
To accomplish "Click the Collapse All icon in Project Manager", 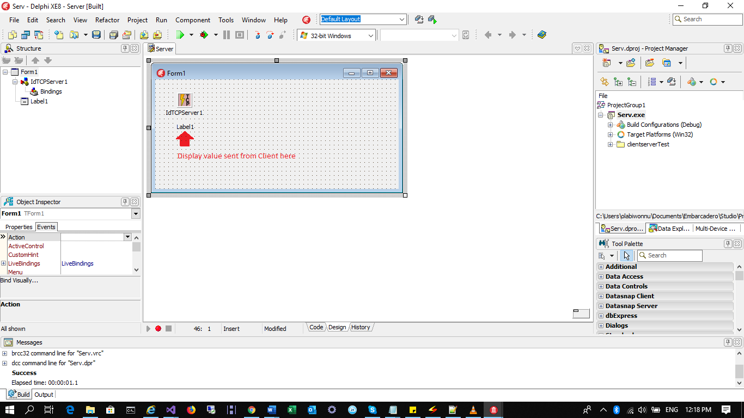I will coord(632,82).
